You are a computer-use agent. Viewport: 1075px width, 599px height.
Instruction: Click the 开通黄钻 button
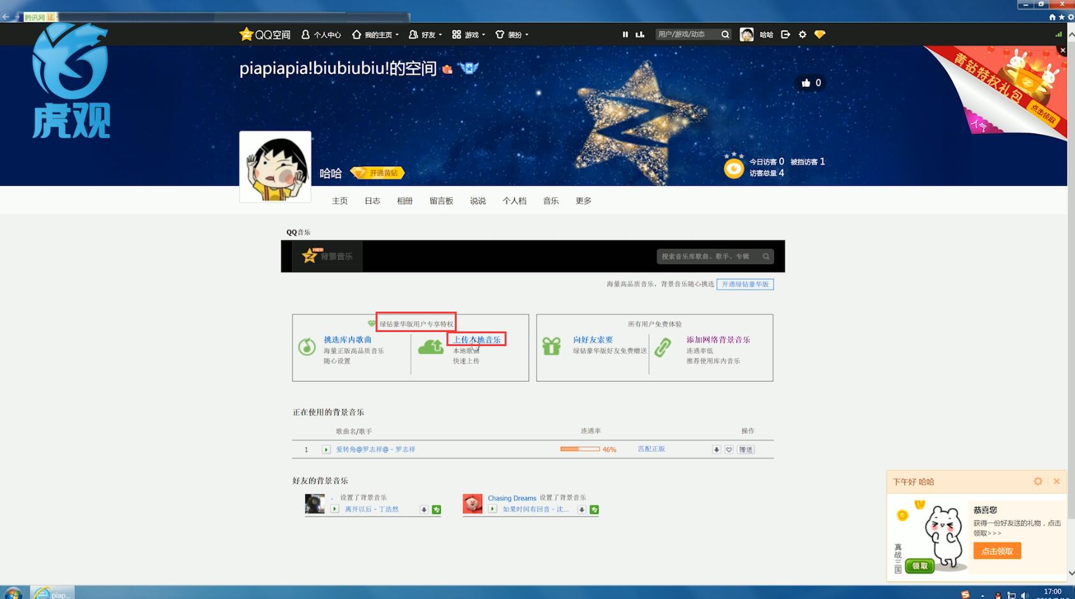click(x=377, y=173)
